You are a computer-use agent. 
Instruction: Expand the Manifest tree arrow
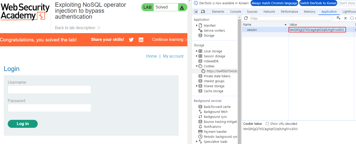pos(197,25)
